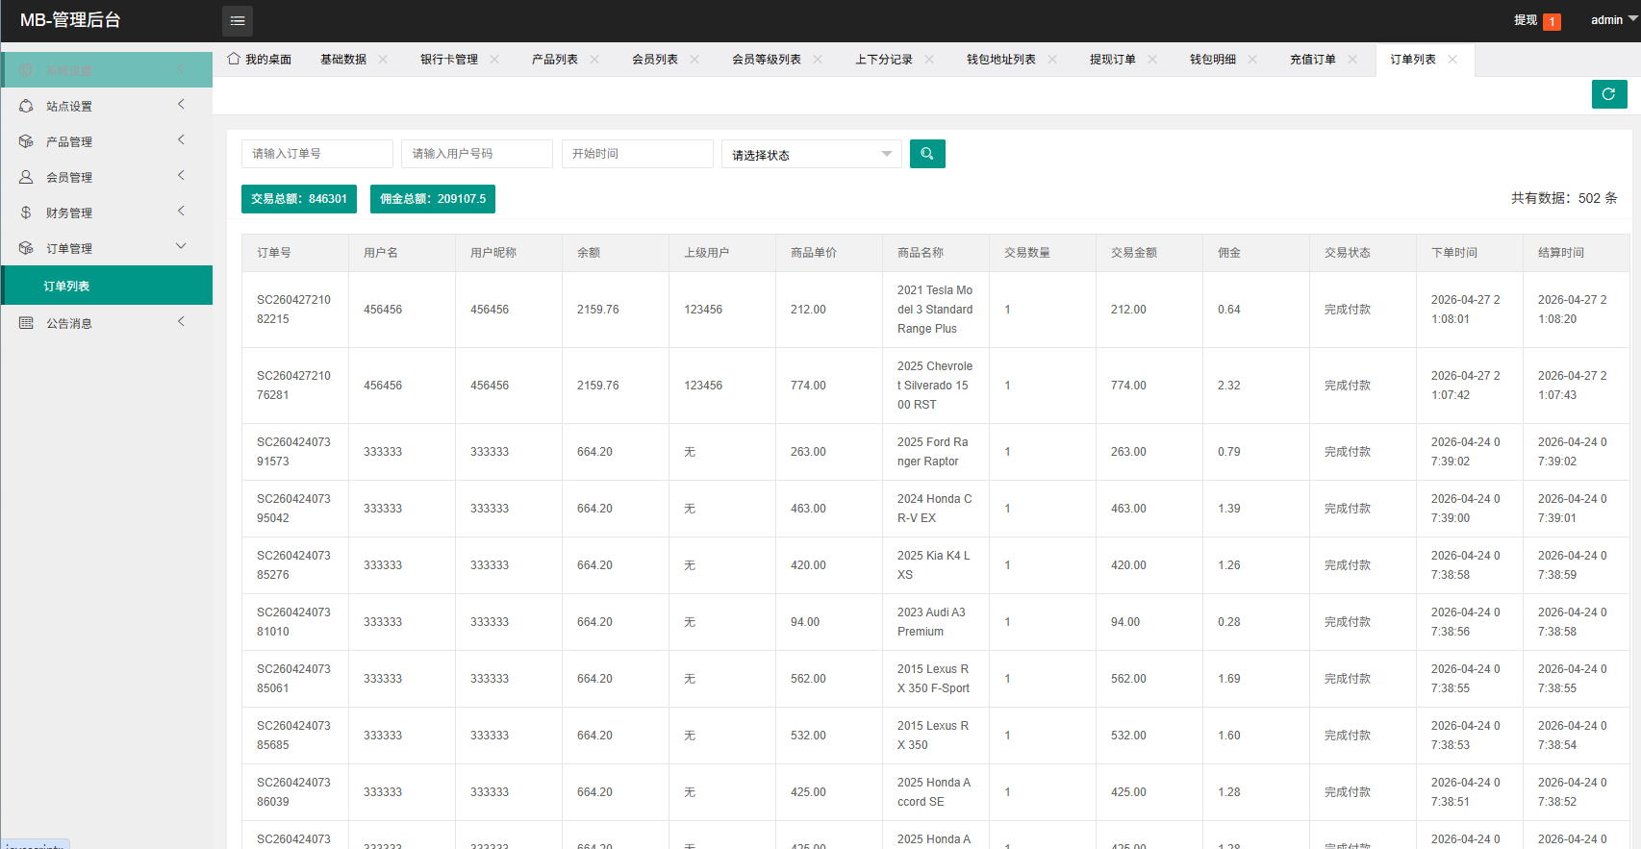Screen dimensions: 1641x849
Task: Expand the 站点设置 menu chevron
Action: tap(181, 104)
